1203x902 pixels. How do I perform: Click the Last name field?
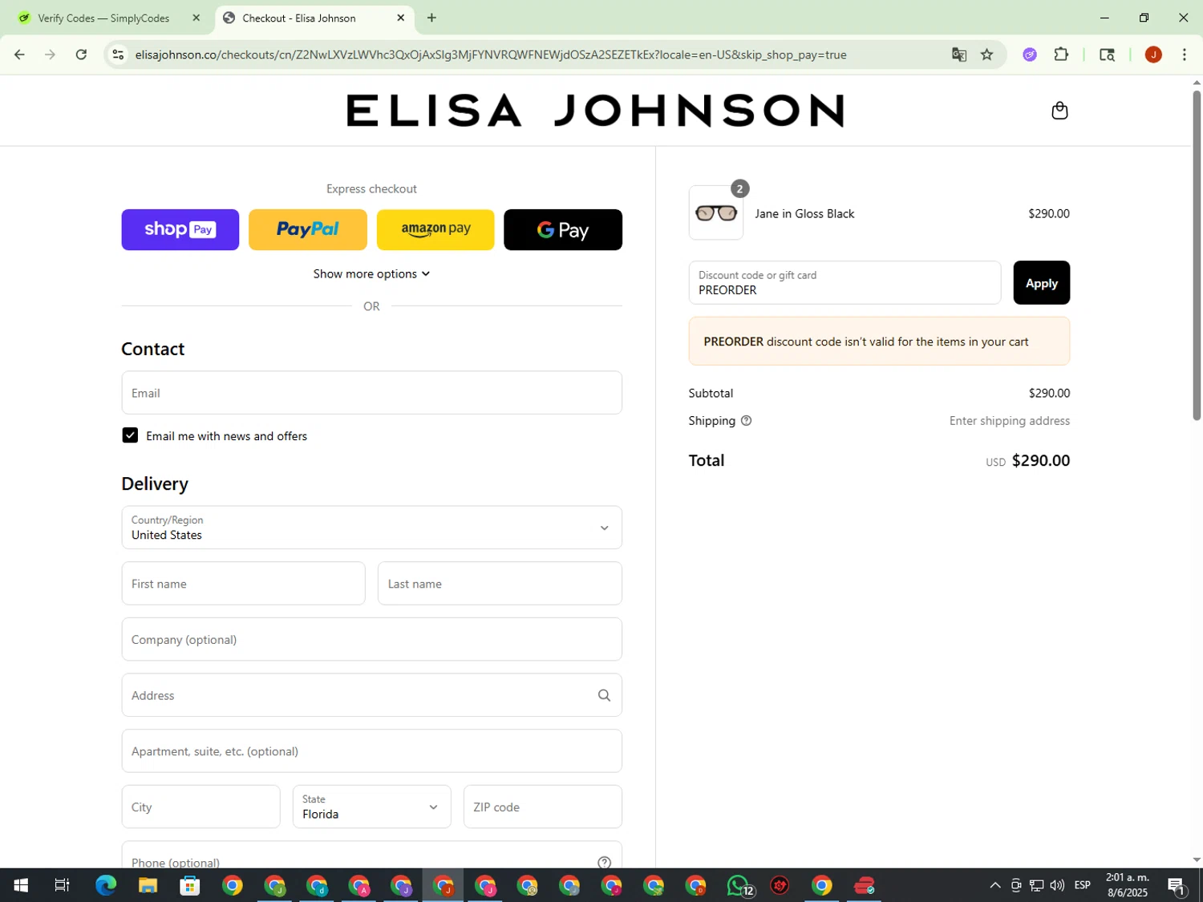500,584
